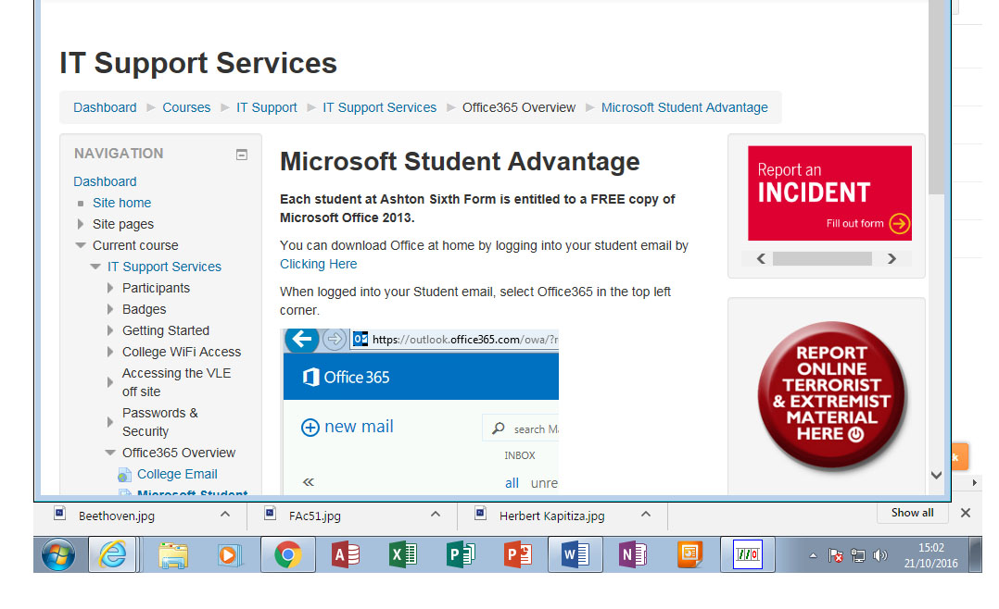Open Herbert Kapitiza.jpg download options chevron
Image resolution: width=999 pixels, height=609 pixels.
pyautogui.click(x=645, y=515)
